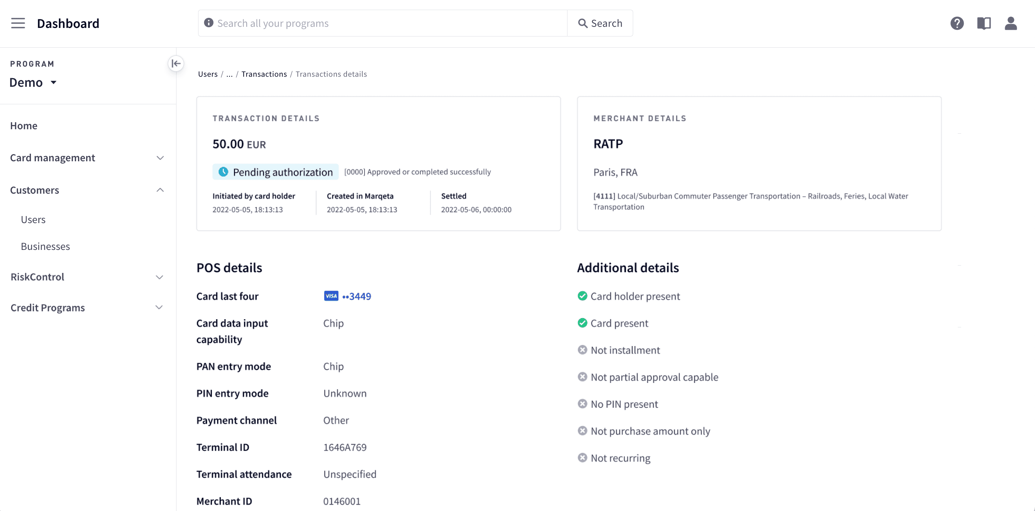1035x511 pixels.
Task: Click the Visa card network icon
Action: [331, 296]
